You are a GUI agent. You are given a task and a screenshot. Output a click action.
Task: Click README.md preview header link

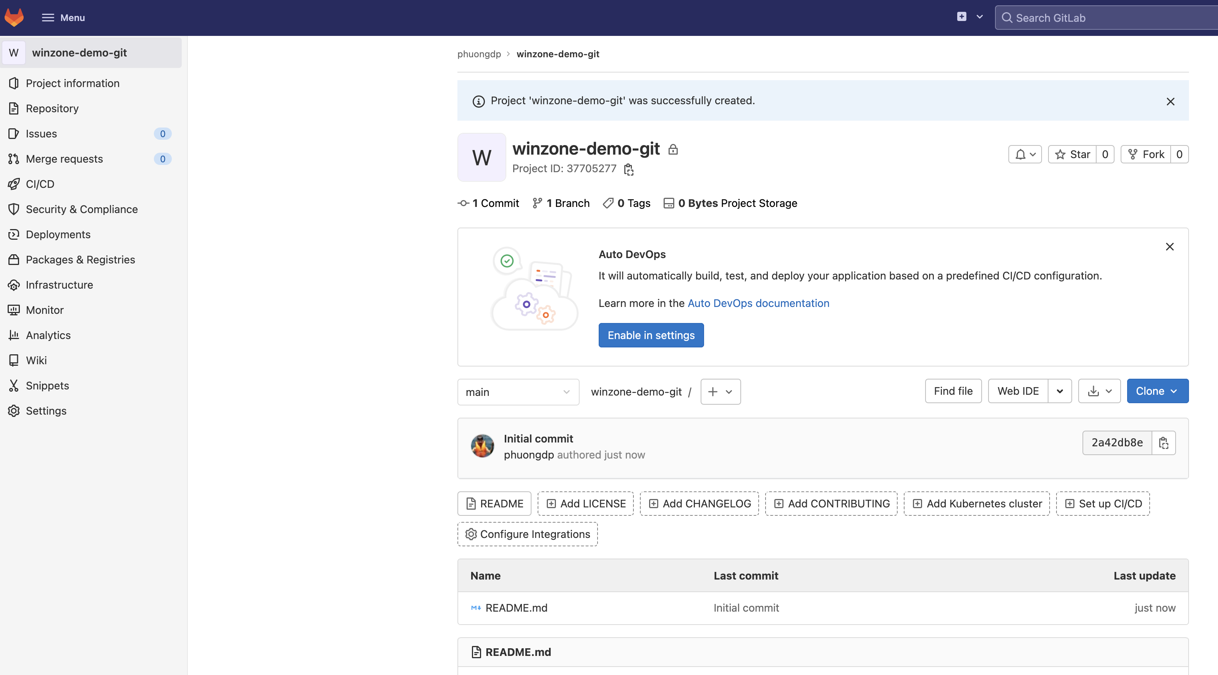coord(518,652)
